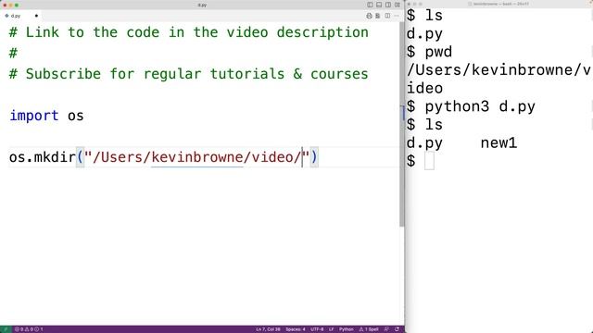Click 'python3 d.py' command in terminal

(x=480, y=106)
